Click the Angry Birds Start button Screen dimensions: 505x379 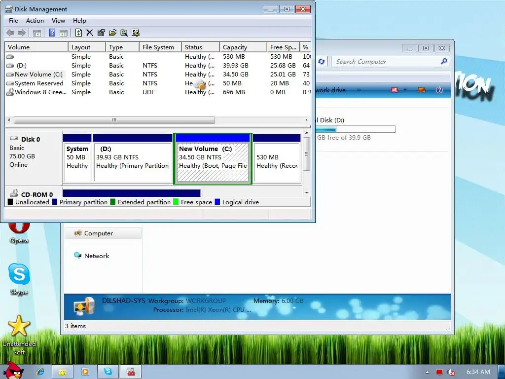coord(13,370)
